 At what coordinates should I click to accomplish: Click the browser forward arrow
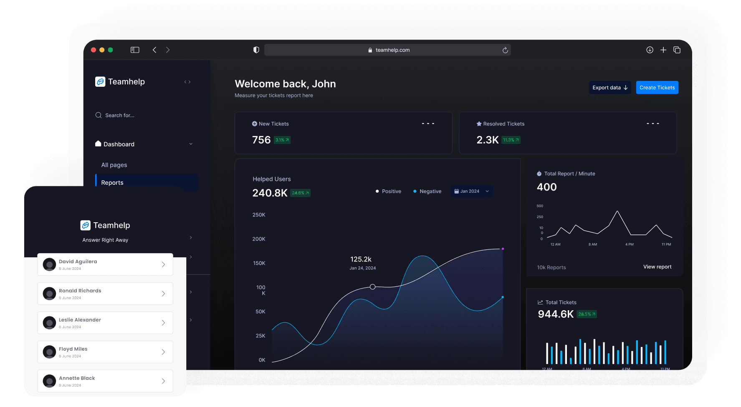click(168, 50)
